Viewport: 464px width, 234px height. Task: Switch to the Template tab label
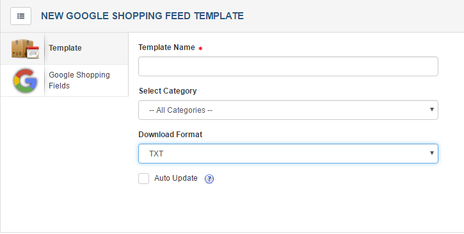[x=65, y=48]
